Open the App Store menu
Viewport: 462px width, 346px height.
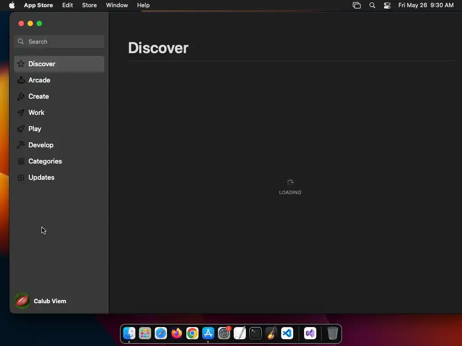pyautogui.click(x=38, y=5)
